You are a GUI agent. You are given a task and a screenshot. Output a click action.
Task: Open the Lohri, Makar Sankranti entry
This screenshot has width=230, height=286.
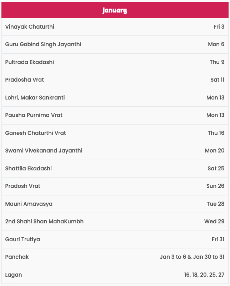pos(115,98)
